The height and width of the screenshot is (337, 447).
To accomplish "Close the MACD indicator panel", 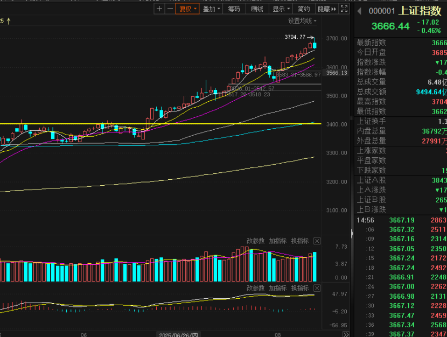I will click(317, 288).
